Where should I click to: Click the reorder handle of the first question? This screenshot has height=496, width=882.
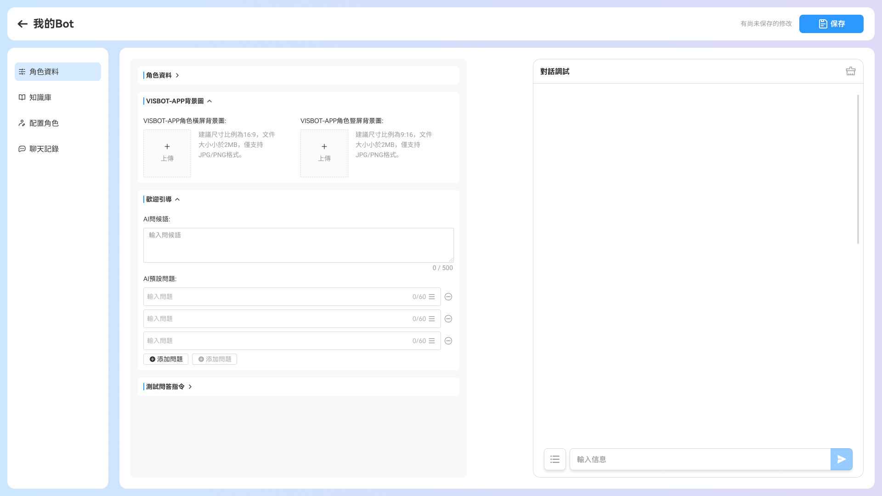(432, 297)
